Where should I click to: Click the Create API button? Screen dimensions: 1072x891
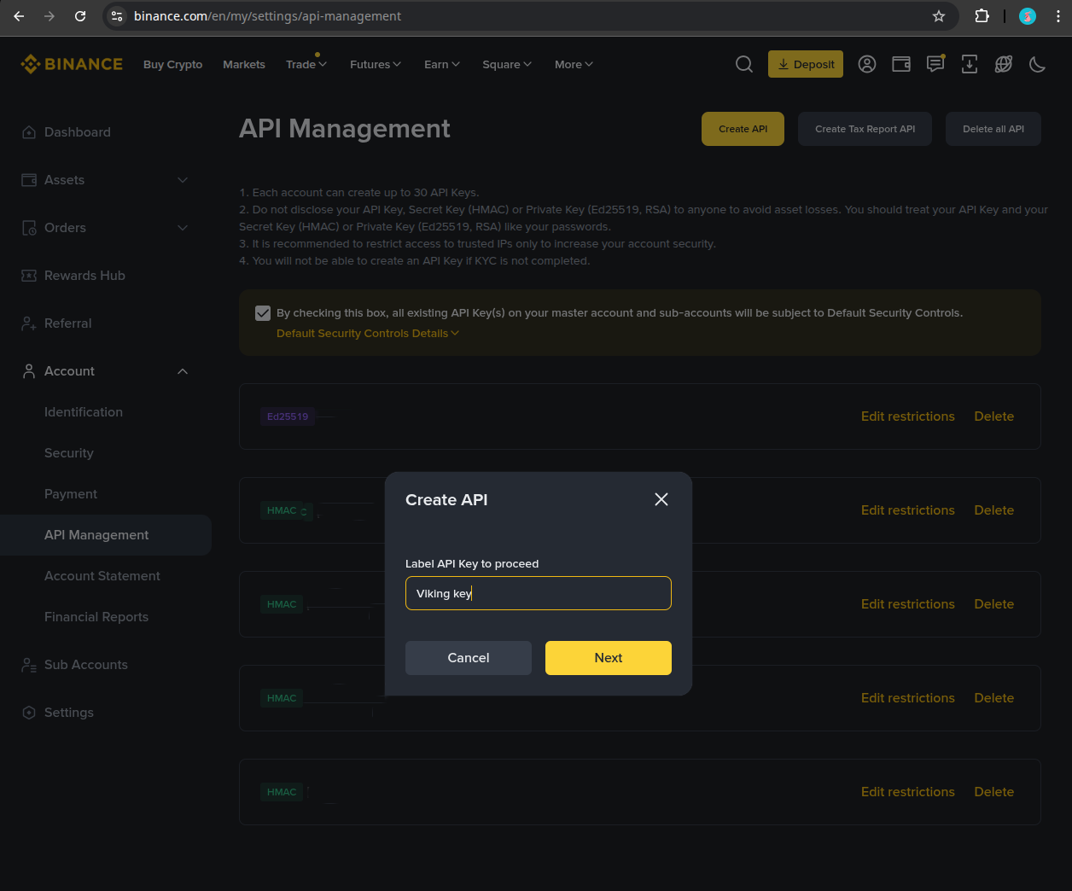pyautogui.click(x=743, y=129)
